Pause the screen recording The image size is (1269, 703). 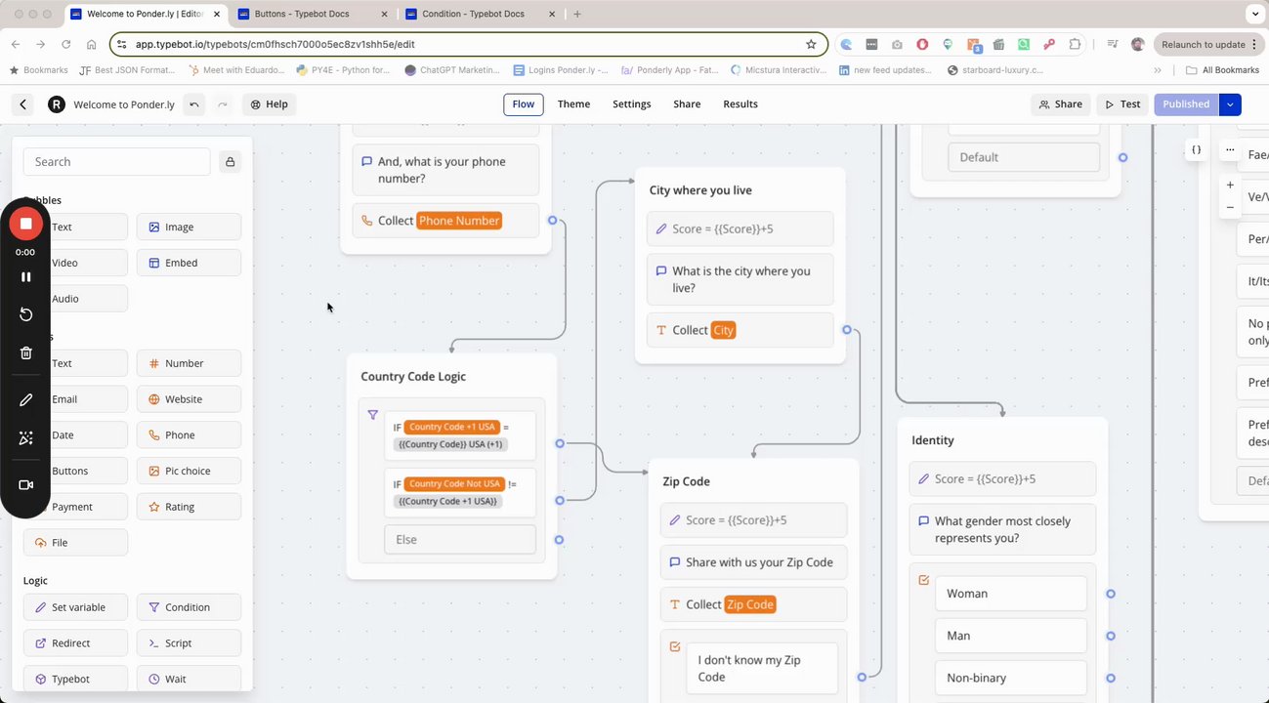click(25, 277)
